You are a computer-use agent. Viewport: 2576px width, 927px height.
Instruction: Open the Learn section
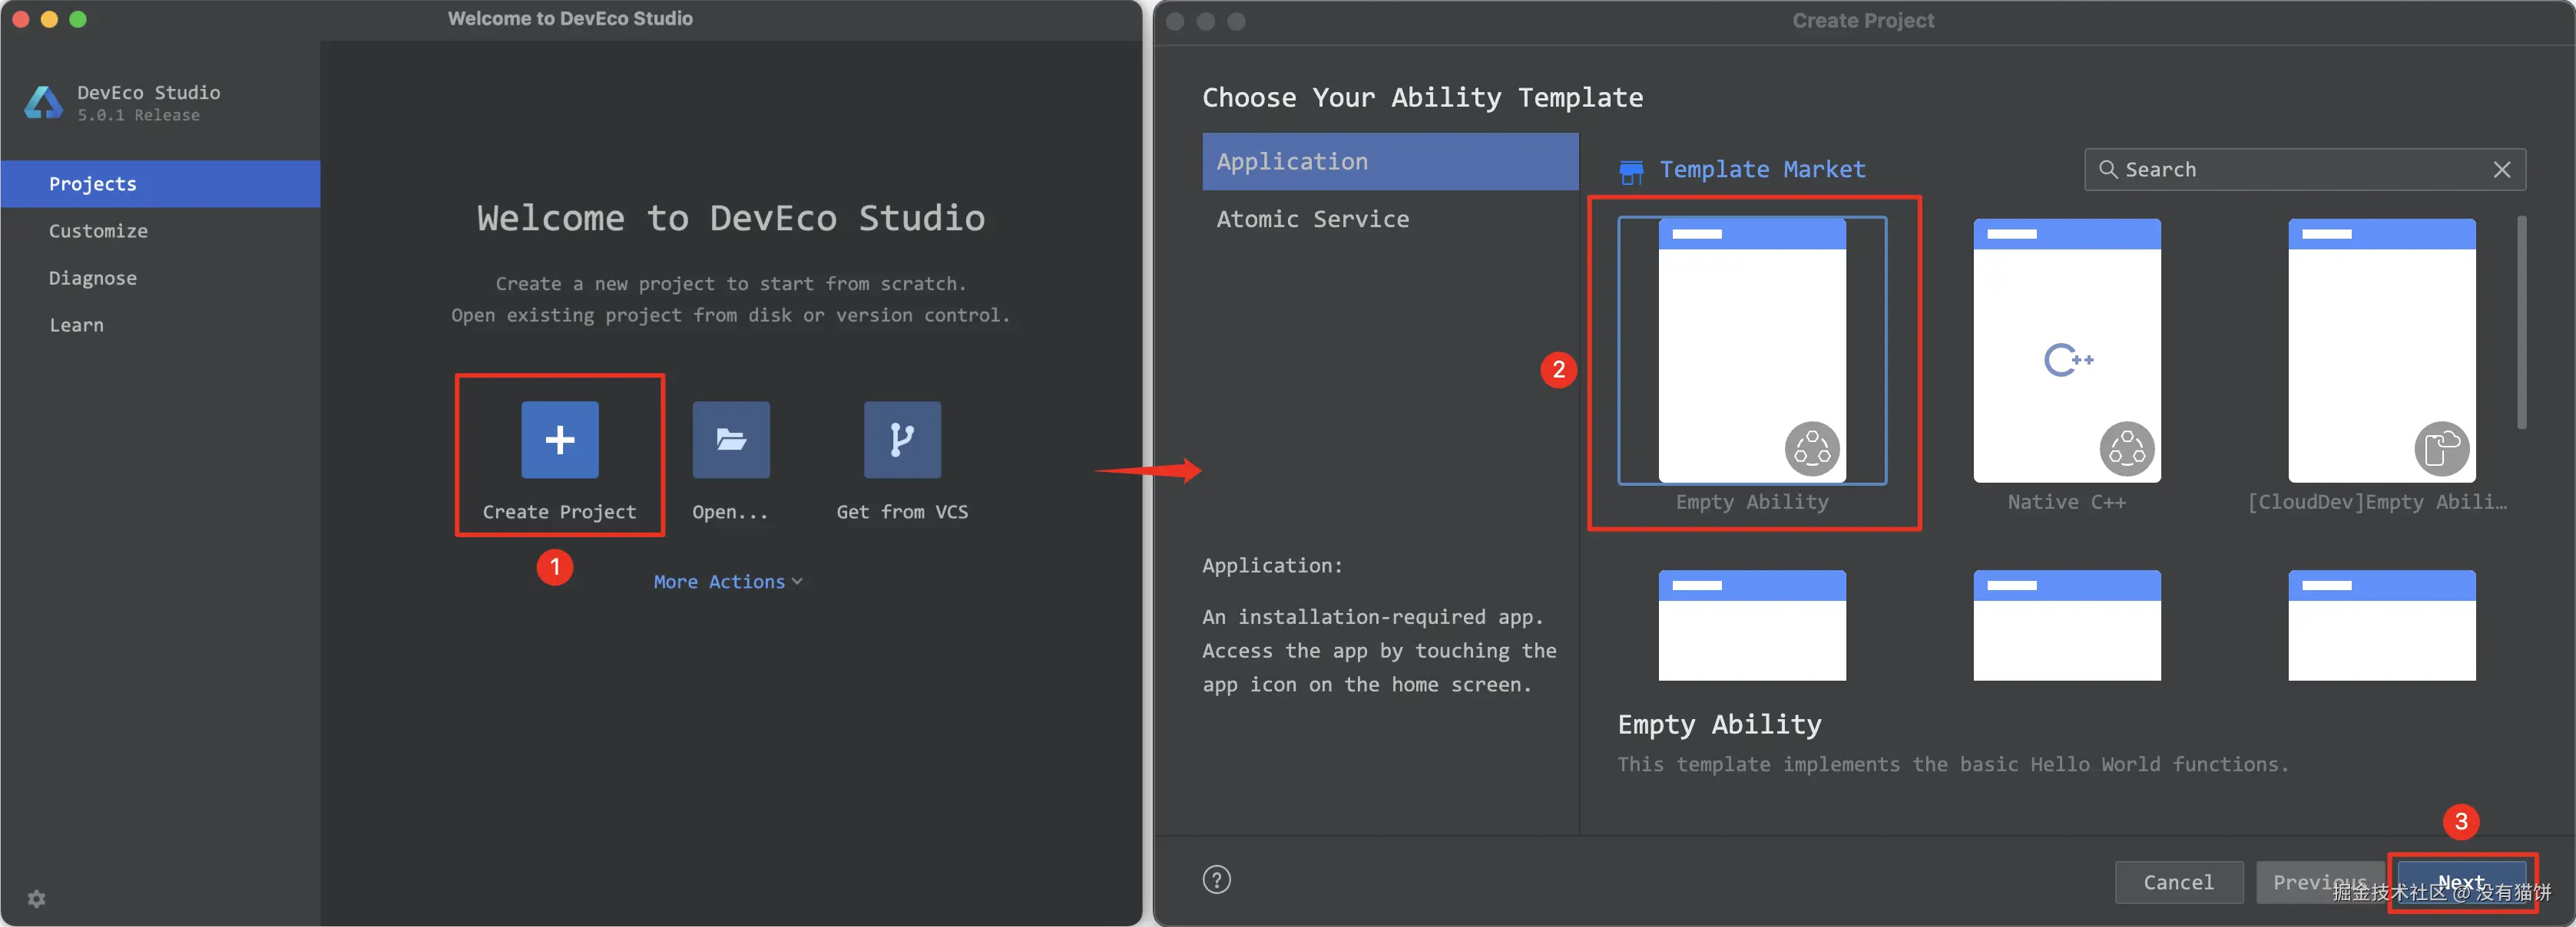76,325
